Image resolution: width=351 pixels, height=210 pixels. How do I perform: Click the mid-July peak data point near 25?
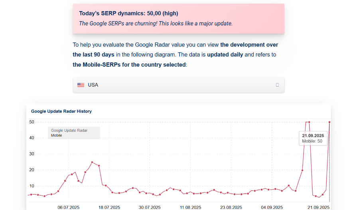pos(92,162)
